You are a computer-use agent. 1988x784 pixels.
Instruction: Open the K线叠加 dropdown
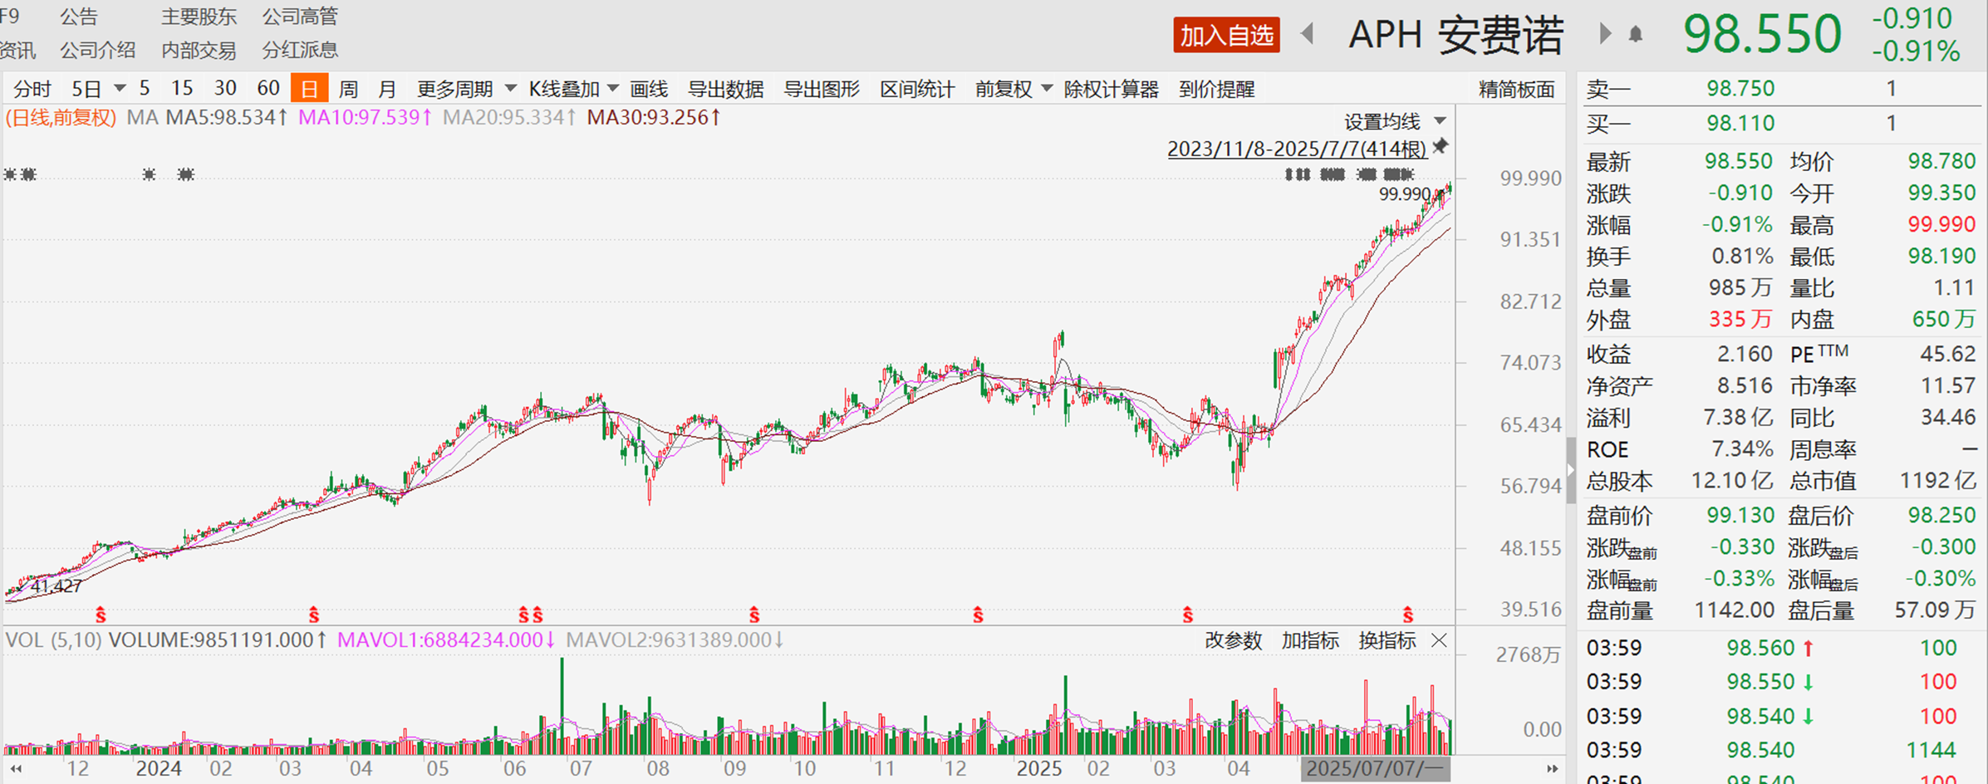point(573,89)
